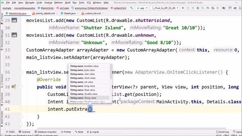Open the View menu

[x=20, y=3]
